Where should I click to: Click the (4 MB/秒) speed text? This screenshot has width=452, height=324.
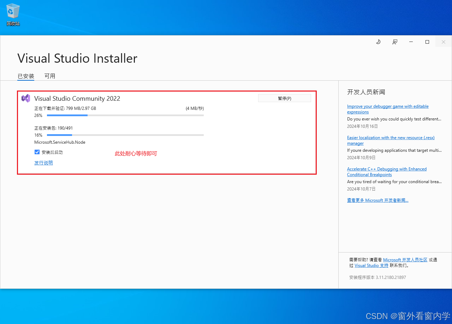tap(195, 108)
